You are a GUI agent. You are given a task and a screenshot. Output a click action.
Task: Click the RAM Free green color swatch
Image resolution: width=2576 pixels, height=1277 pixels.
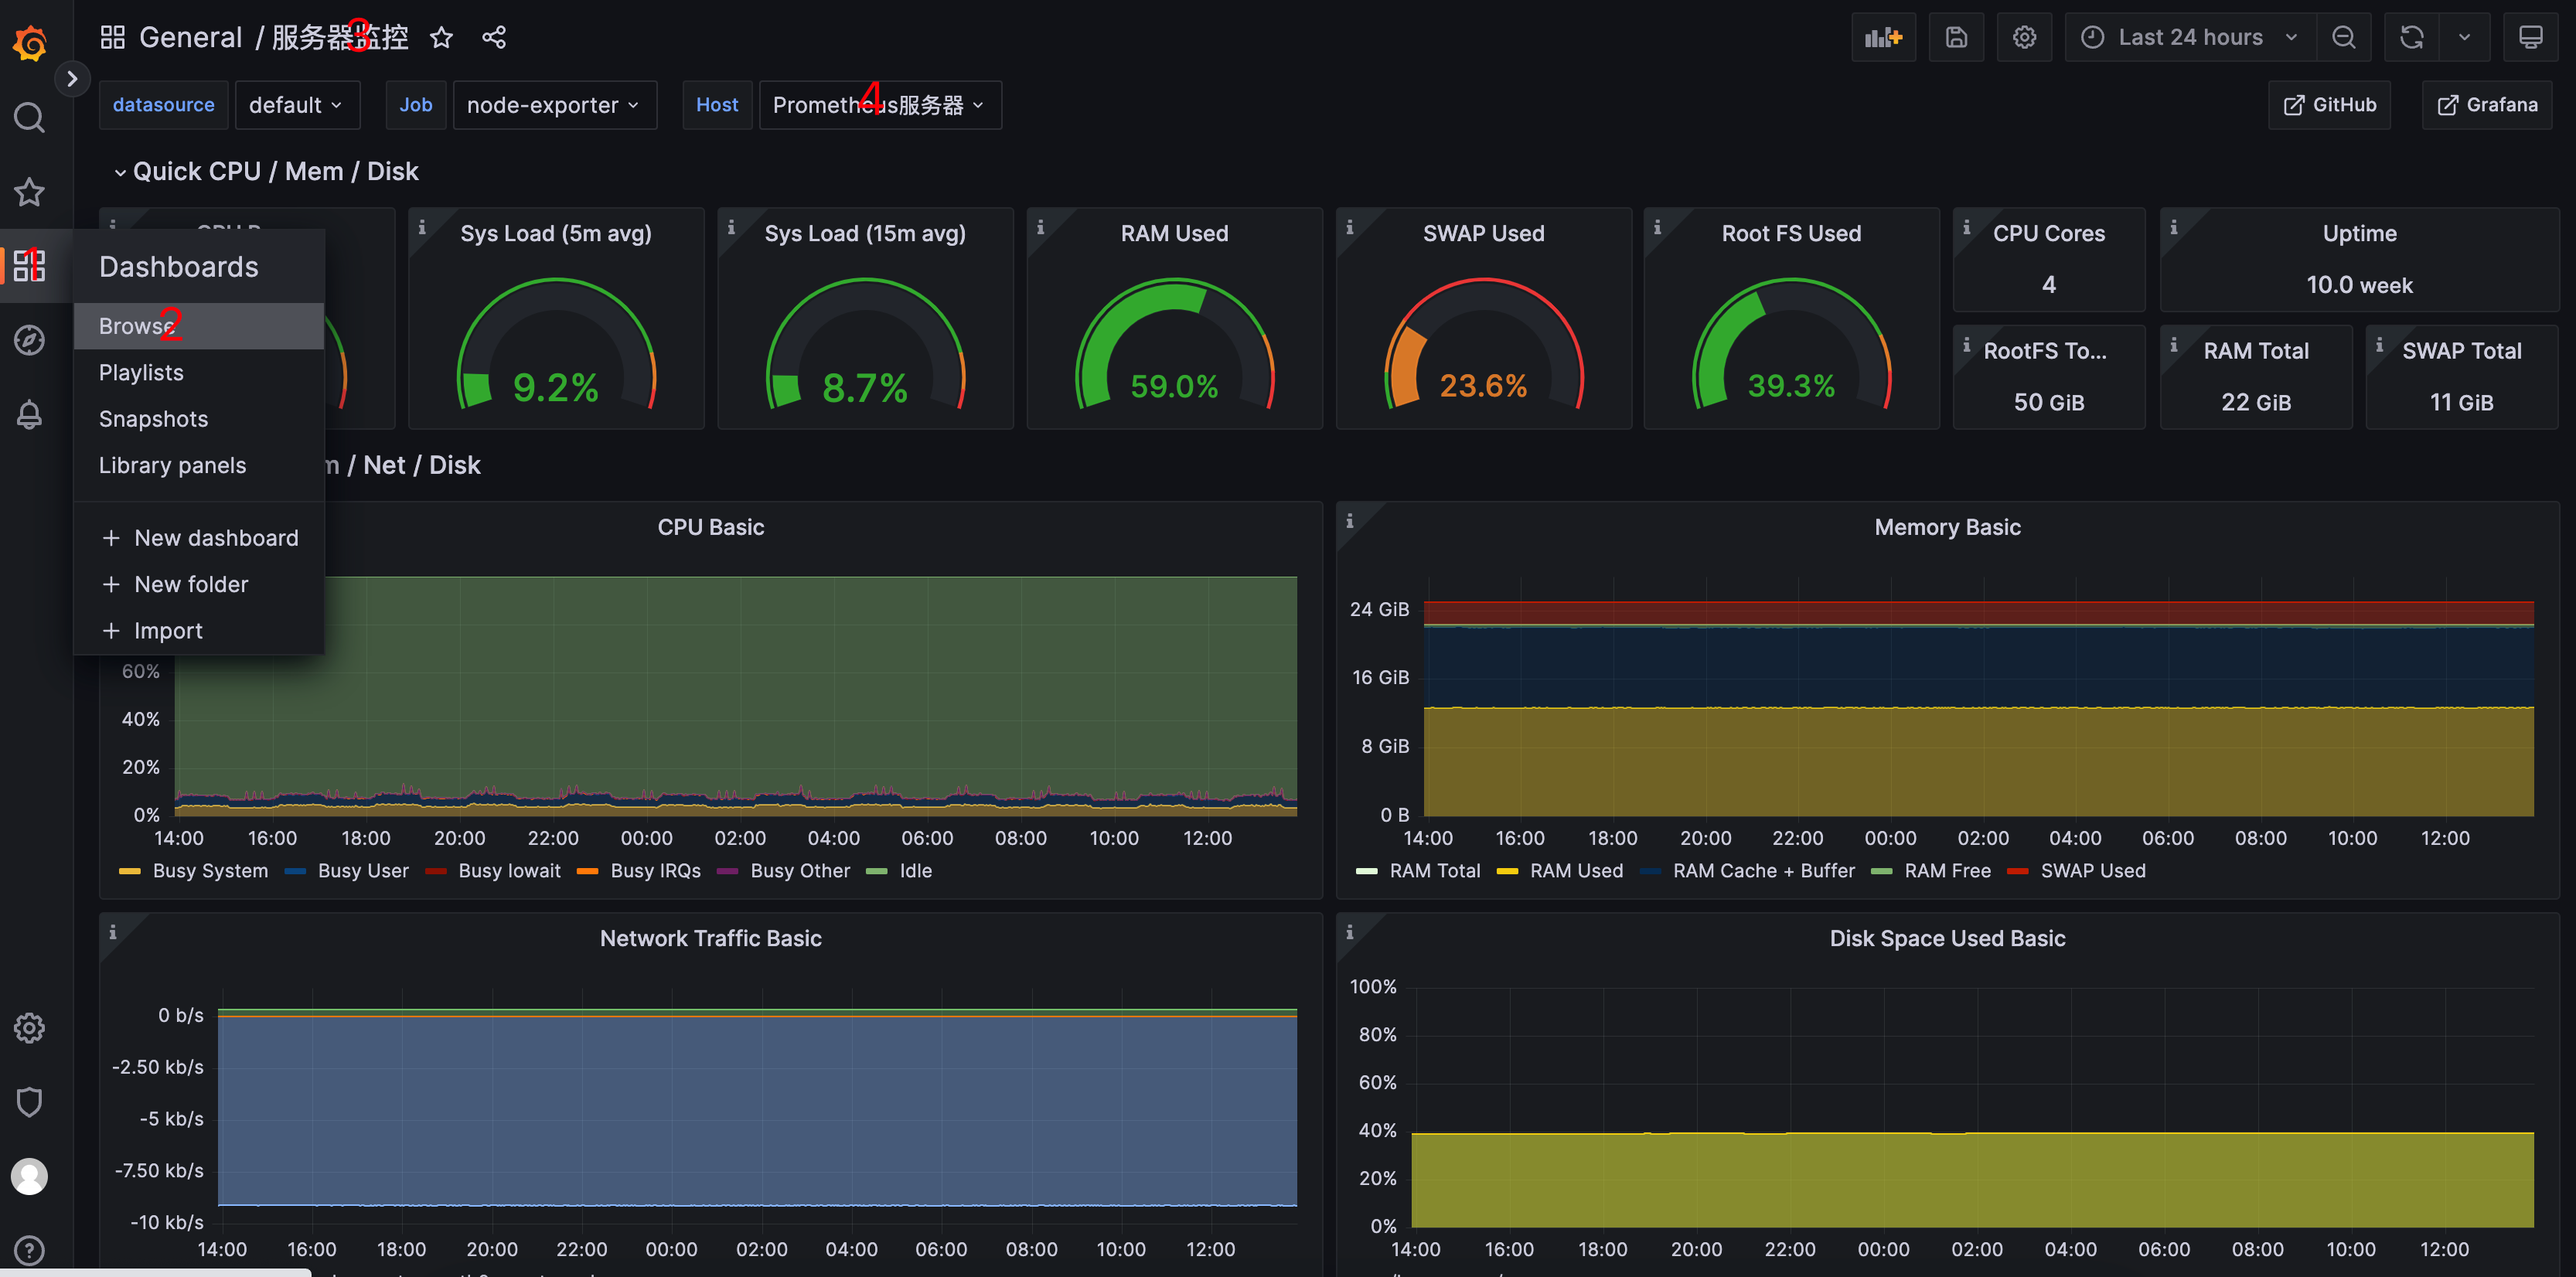pyautogui.click(x=1881, y=872)
